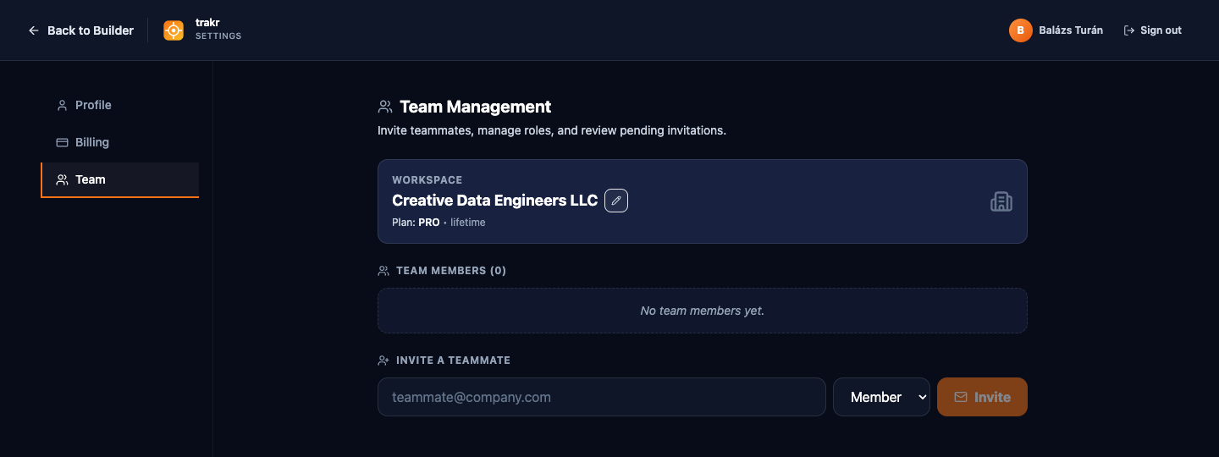Click the Team Management people icon

tap(385, 107)
